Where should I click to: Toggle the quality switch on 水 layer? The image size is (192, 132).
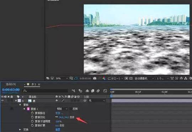tap(63, 100)
